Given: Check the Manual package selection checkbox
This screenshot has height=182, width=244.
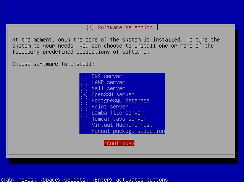Looking at the screenshot, I should (84, 131).
